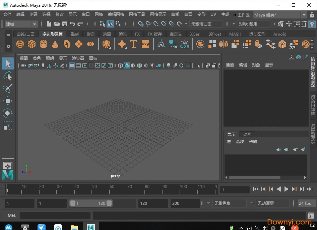Viewport: 317px width, 230px height.
Task: Click the SVG tool shelf icon
Action: 145,44
